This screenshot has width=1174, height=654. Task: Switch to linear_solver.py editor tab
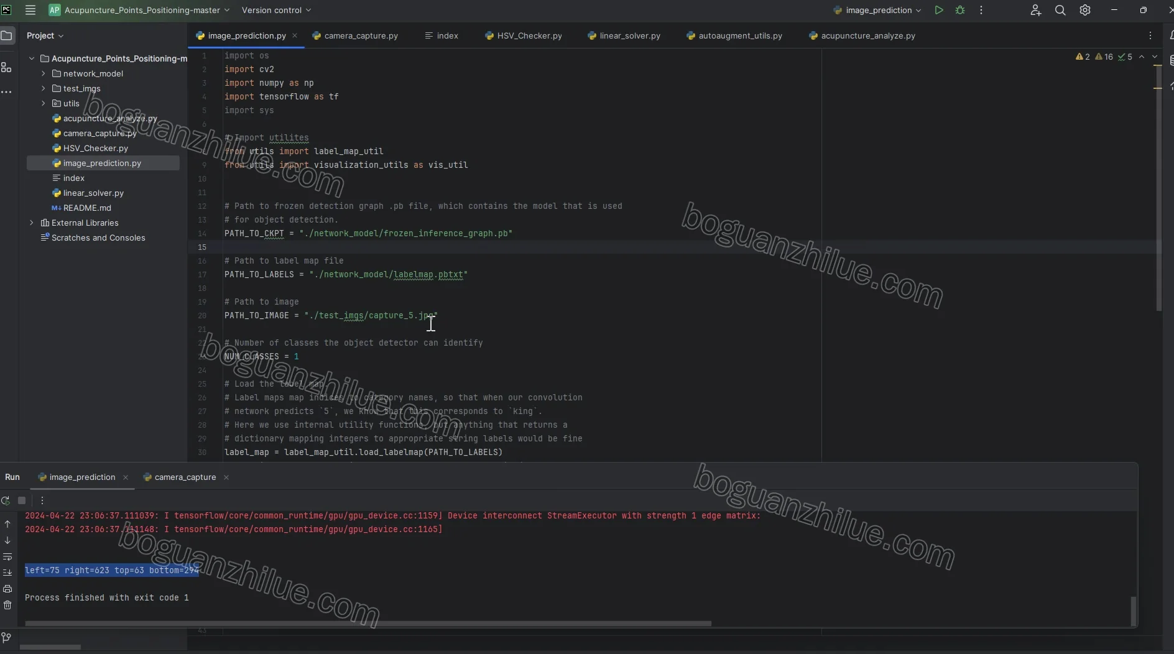pyautogui.click(x=624, y=35)
